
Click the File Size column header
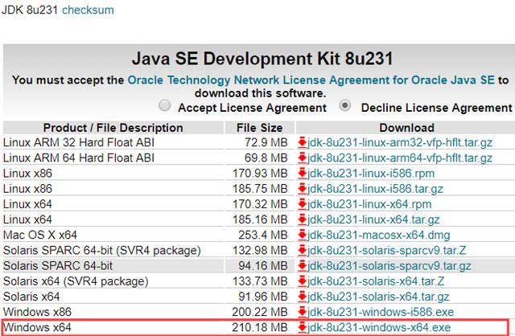(x=259, y=128)
